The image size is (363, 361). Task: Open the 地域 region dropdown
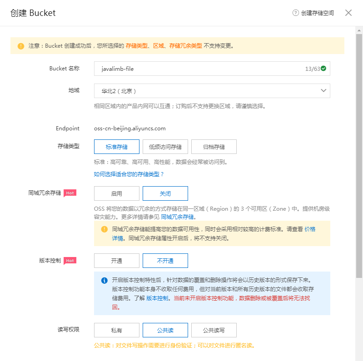[x=212, y=91]
